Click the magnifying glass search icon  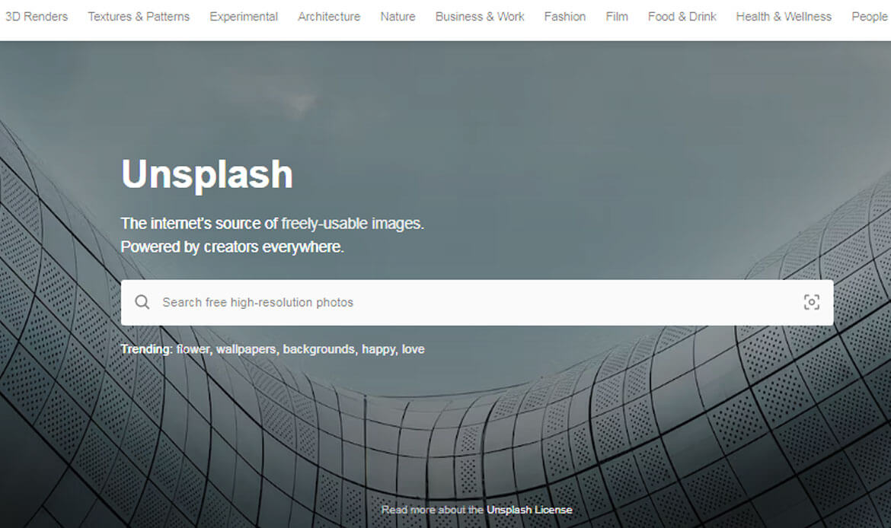[x=142, y=302]
